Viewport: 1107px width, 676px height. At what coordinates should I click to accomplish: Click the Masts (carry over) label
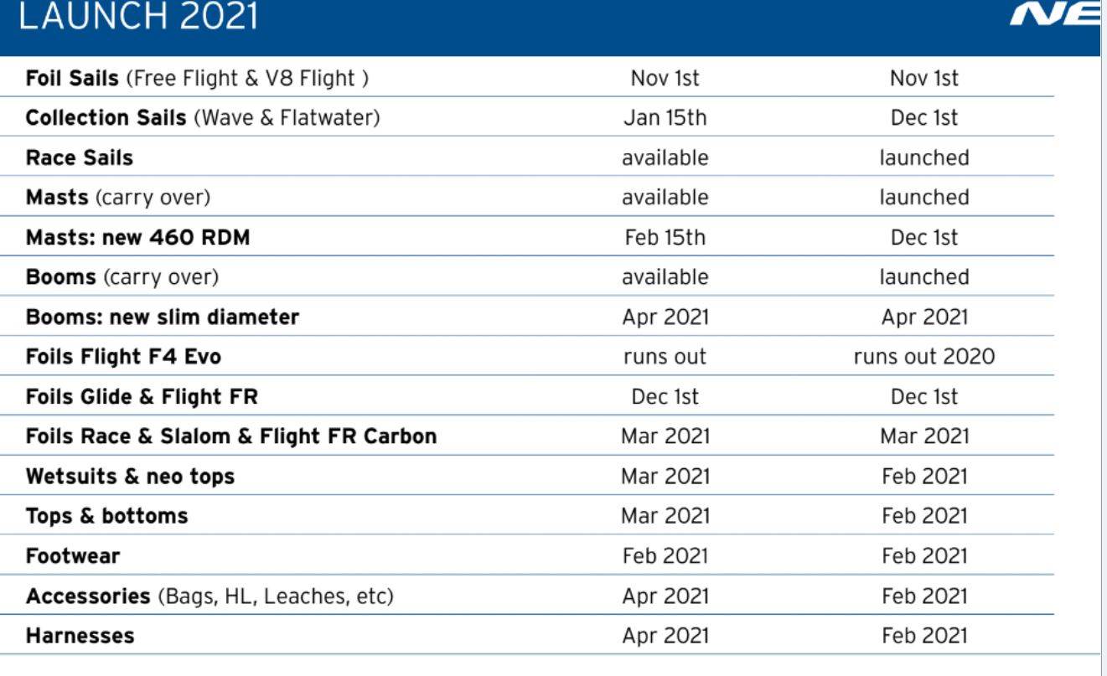(118, 198)
